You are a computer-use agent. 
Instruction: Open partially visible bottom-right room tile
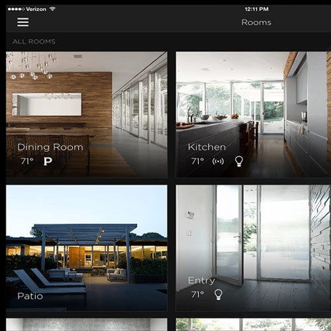coord(254,324)
